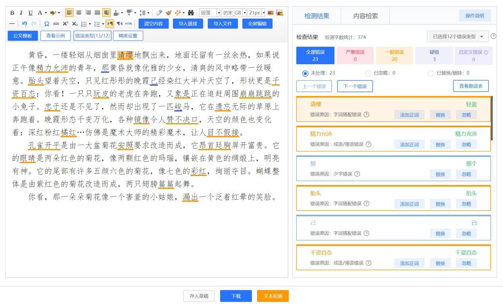Click the orange 文本检测 button

tap(273, 296)
